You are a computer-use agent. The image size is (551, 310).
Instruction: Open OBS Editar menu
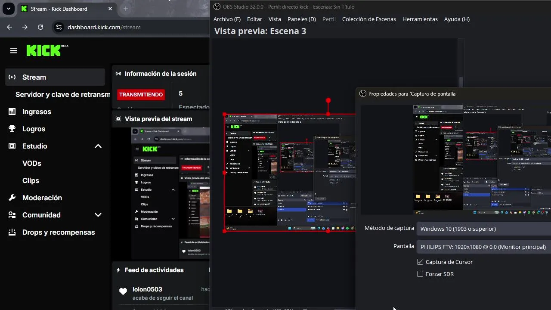tap(254, 19)
